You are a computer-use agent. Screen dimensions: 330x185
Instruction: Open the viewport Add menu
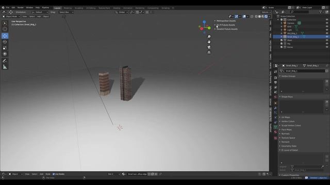click(x=39, y=16)
